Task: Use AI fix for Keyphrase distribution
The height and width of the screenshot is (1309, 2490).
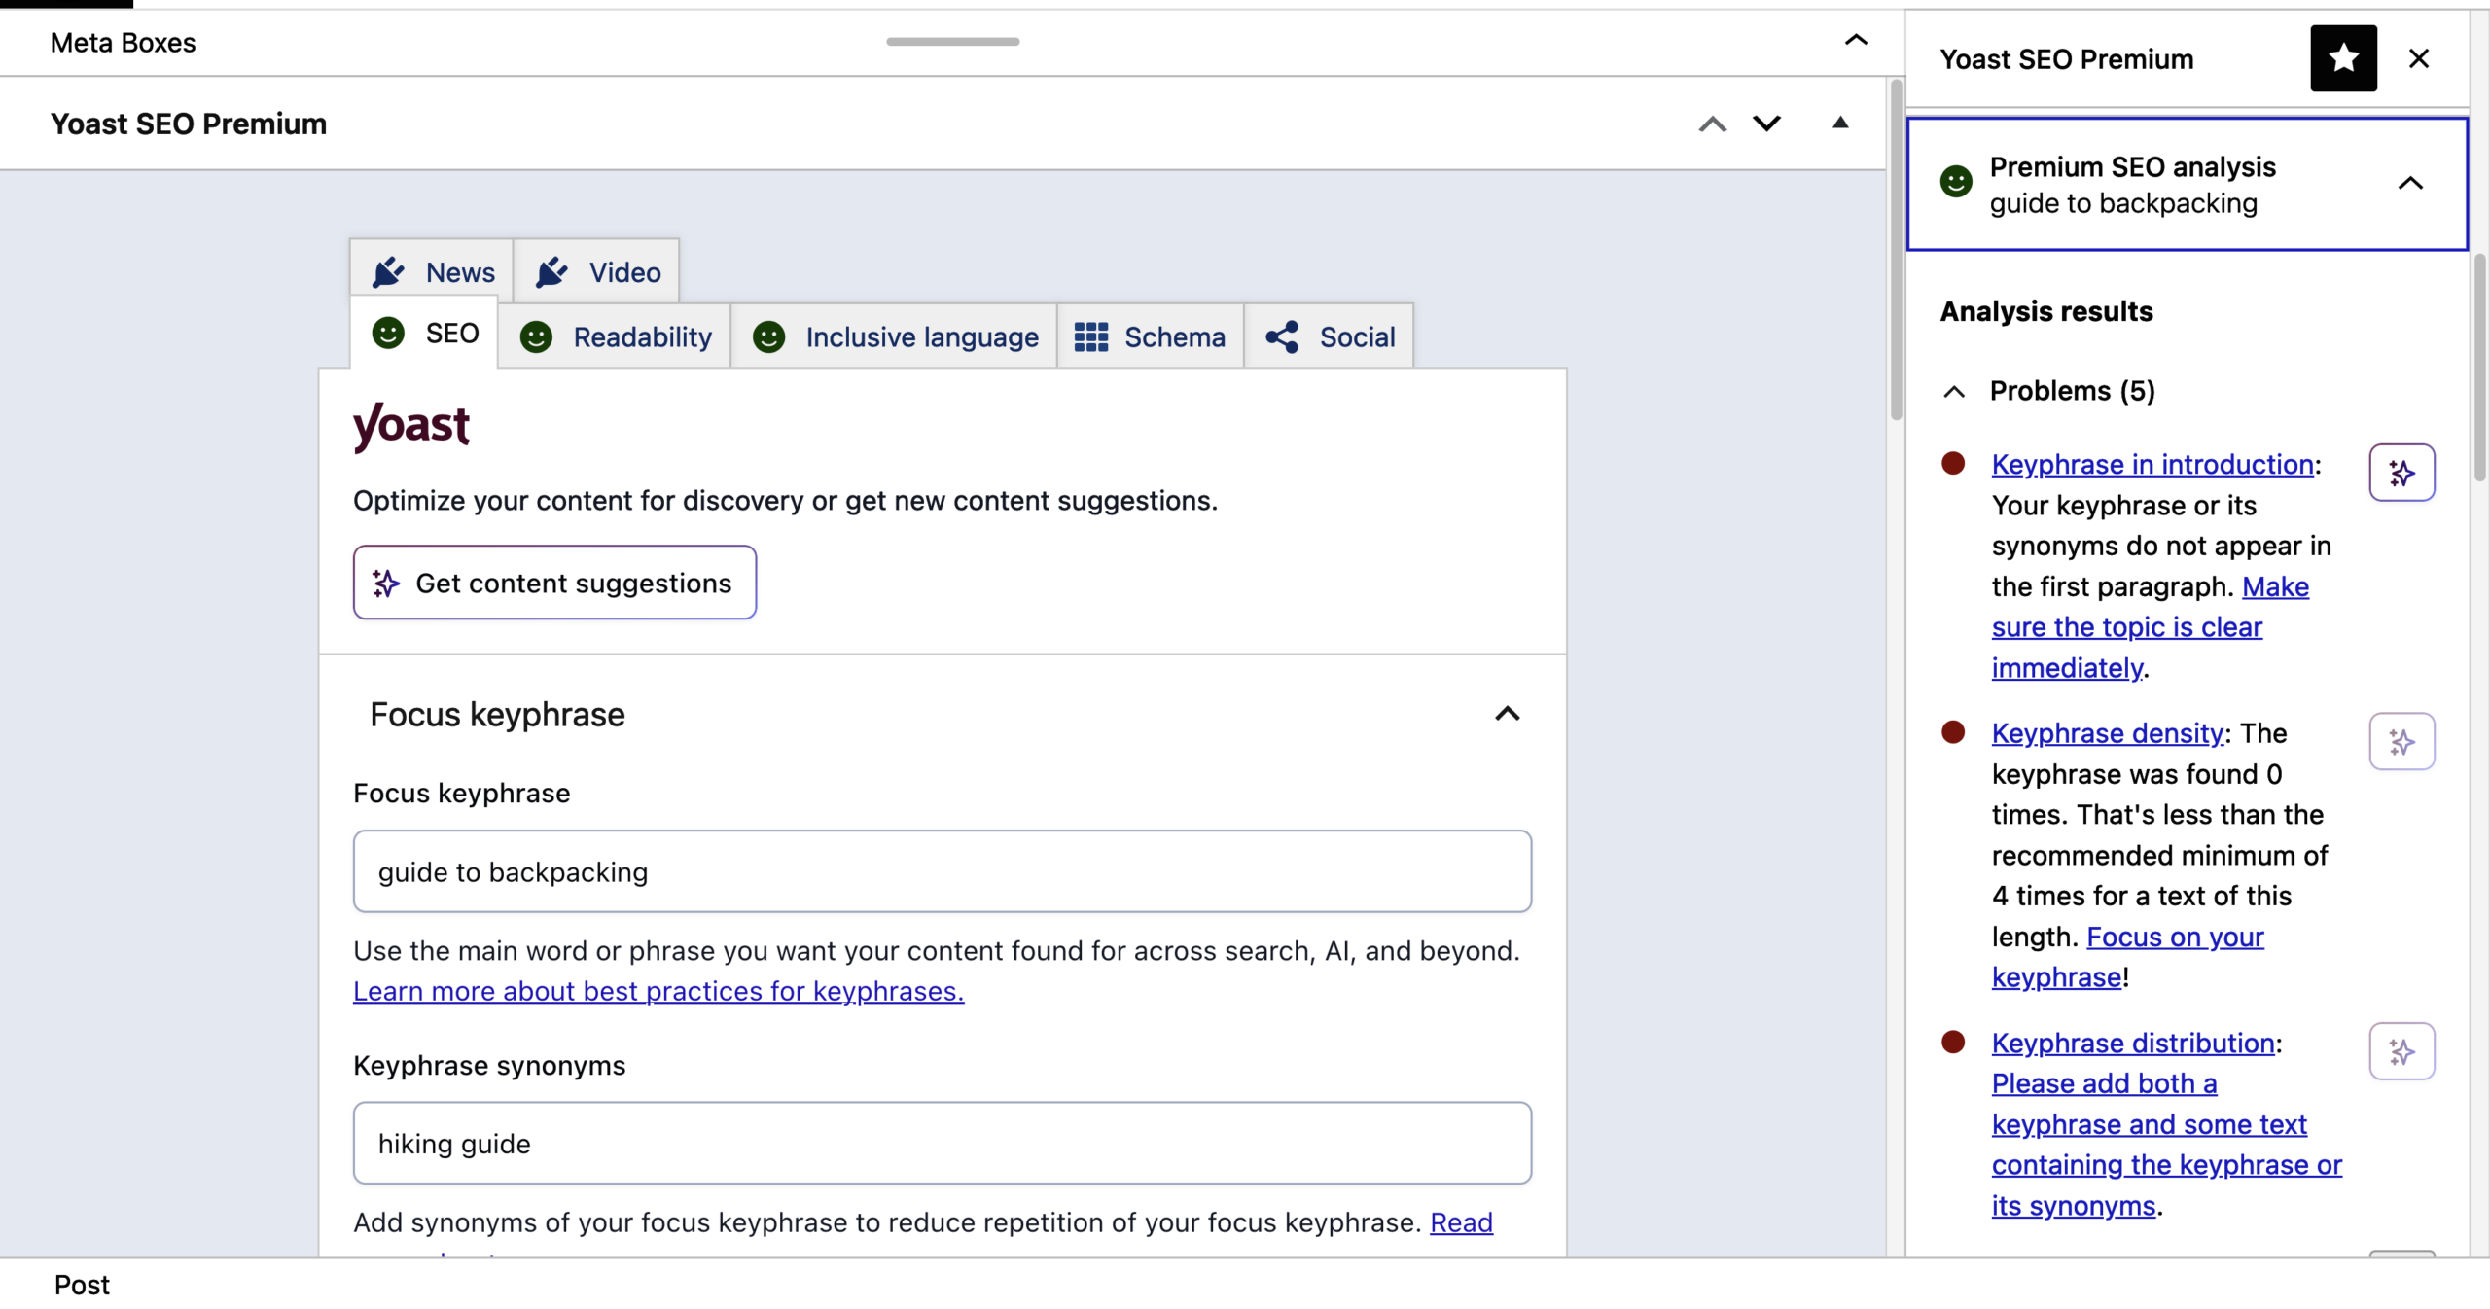Action: (x=2401, y=1051)
